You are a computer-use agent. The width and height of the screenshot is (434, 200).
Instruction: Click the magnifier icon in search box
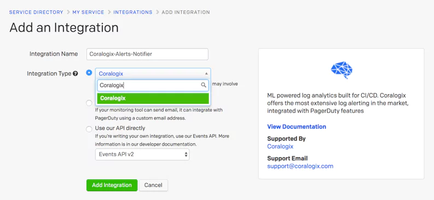pyautogui.click(x=204, y=85)
